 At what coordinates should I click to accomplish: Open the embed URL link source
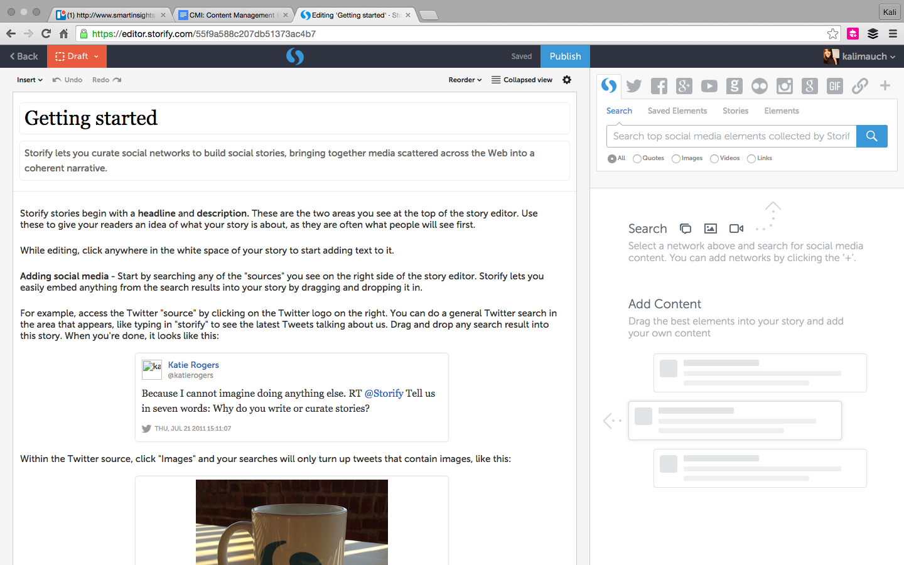(860, 86)
